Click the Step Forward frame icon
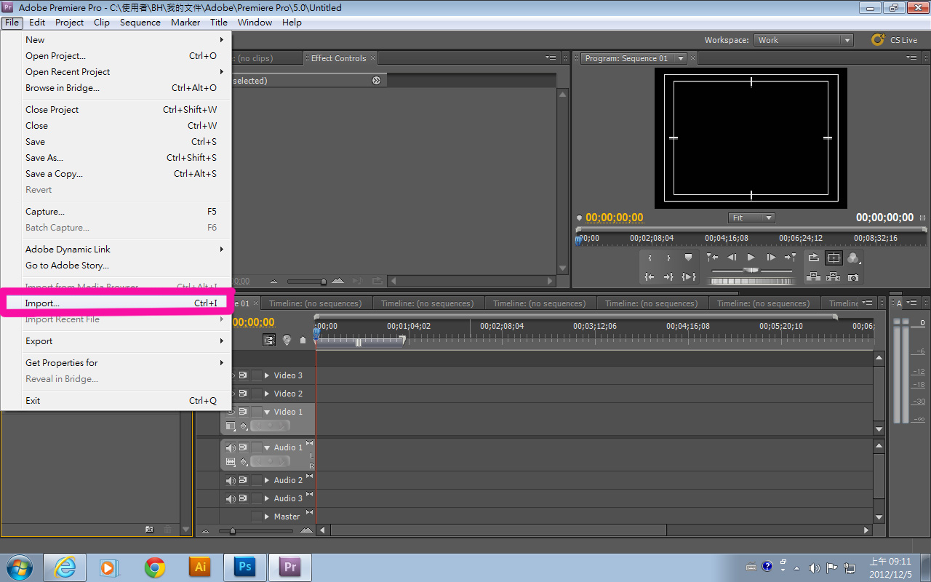Viewport: 931px width, 582px height. 771,258
